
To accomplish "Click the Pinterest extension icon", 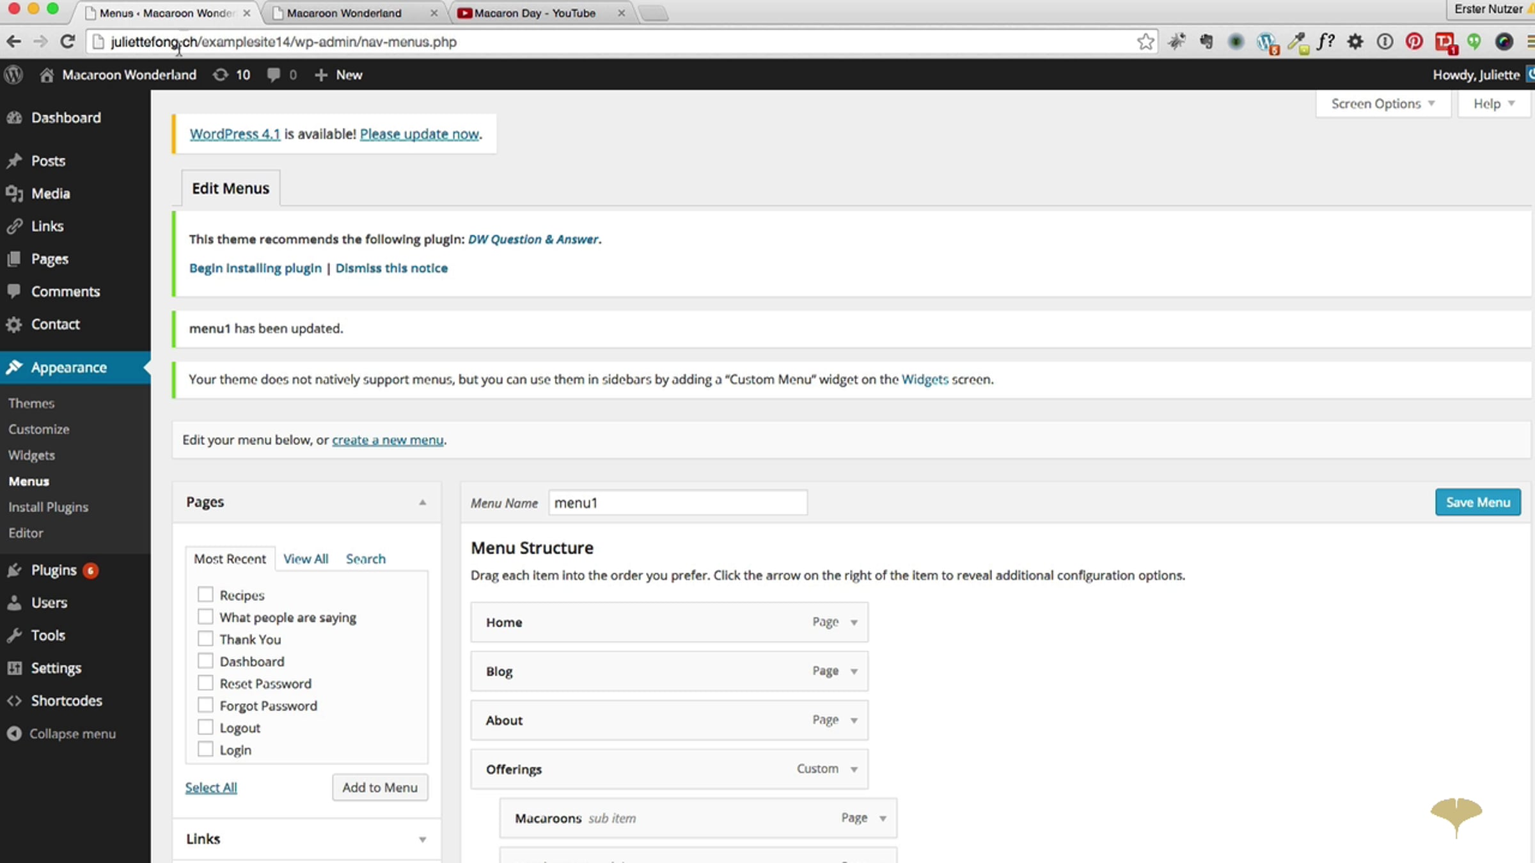I will pyautogui.click(x=1414, y=42).
